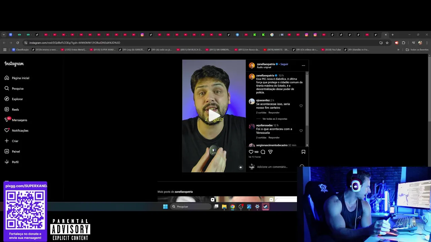Image resolution: width=431 pixels, height=242 pixels.
Task: Open ojoaoavilez's profile from the comment
Action: pyautogui.click(x=263, y=100)
